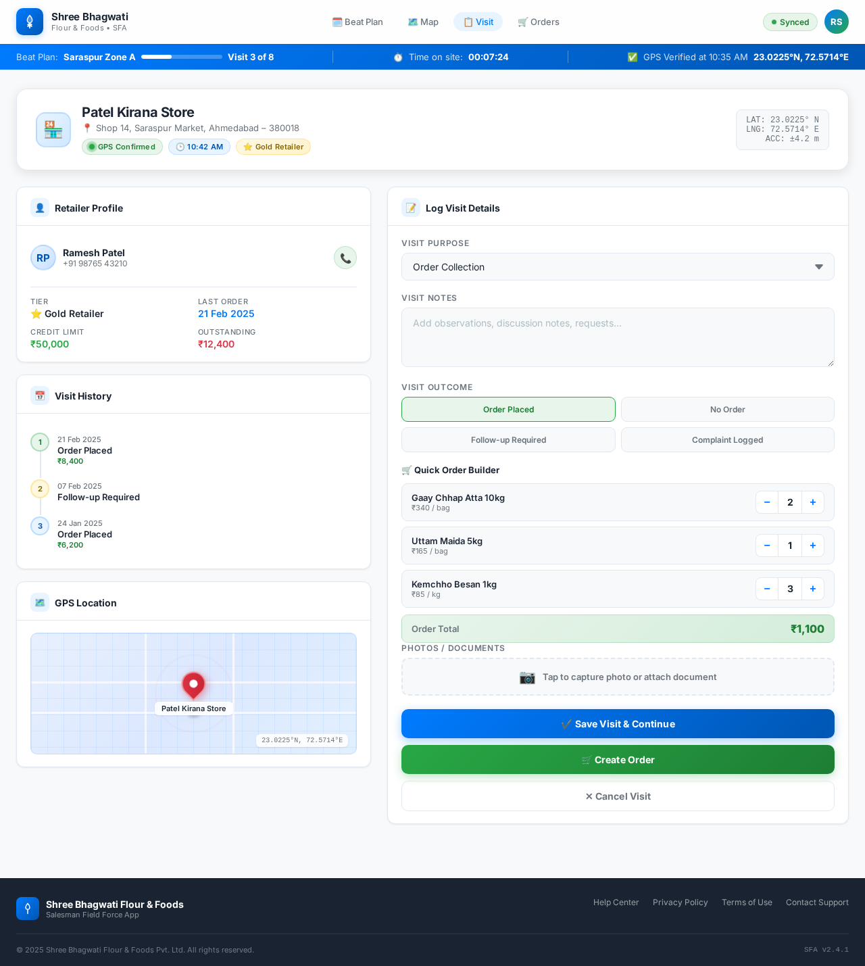Click the Shree Bhagwati logo in header
This screenshot has height=966, width=865.
tap(30, 22)
